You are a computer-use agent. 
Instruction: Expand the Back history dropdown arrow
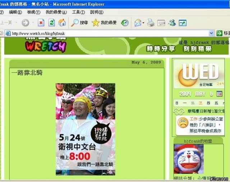17,23
